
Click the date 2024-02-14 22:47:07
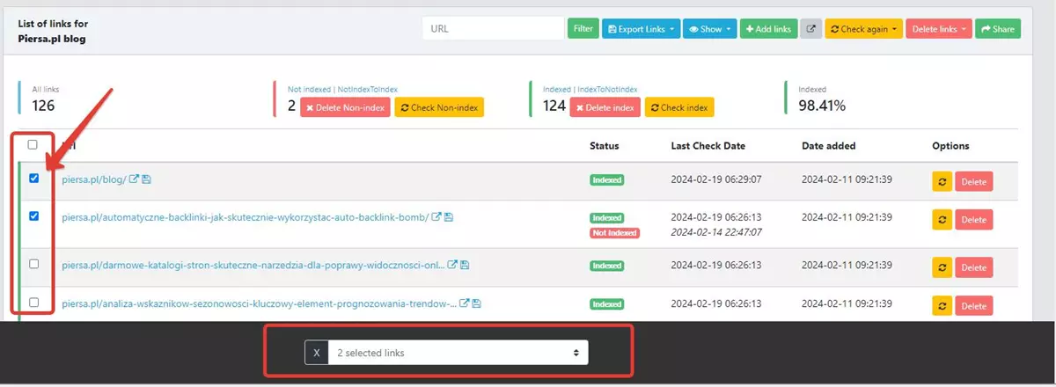718,232
